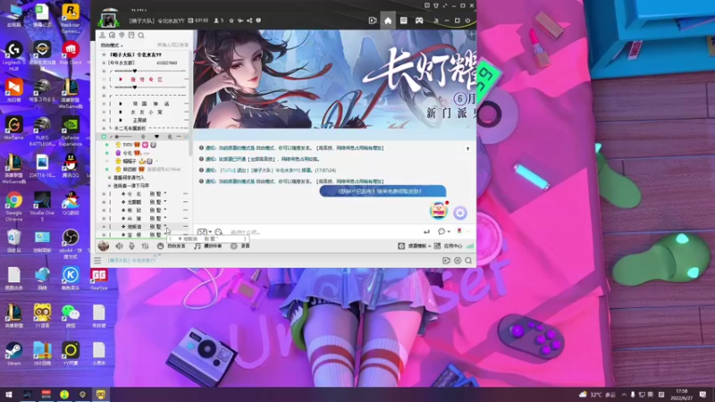Expand the 频道模板 template menu

414,247
